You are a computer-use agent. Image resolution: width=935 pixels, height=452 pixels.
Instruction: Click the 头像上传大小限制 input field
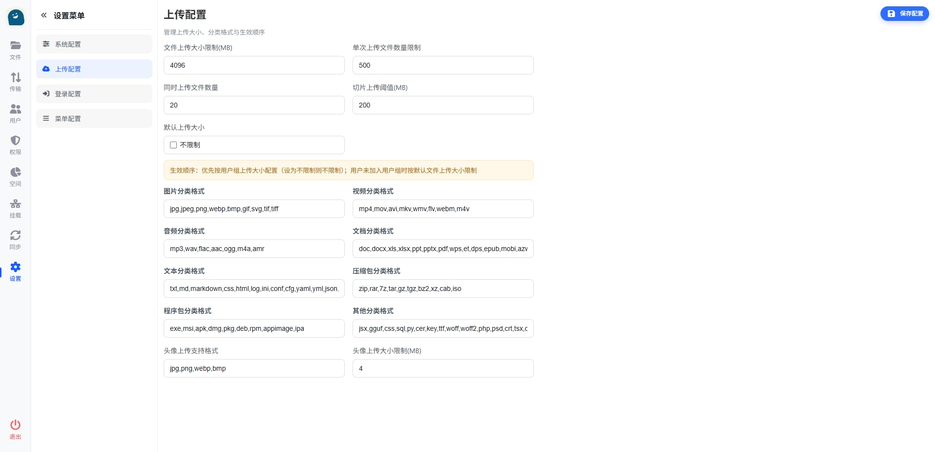443,368
